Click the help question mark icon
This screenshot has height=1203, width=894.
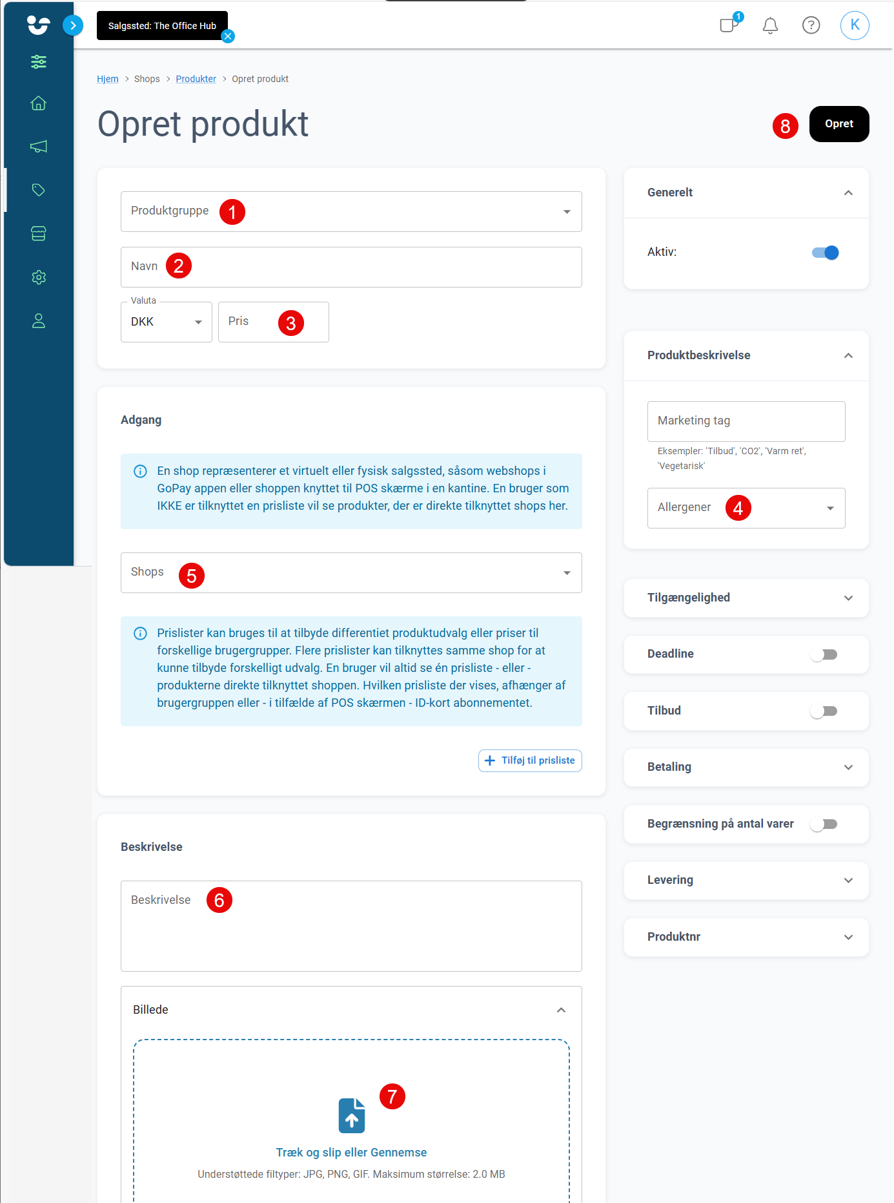[811, 25]
